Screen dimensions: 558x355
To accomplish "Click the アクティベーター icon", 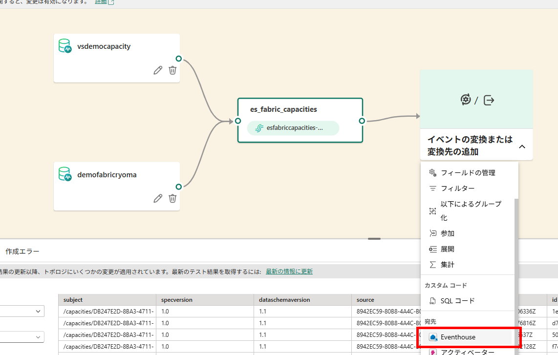I will [433, 352].
